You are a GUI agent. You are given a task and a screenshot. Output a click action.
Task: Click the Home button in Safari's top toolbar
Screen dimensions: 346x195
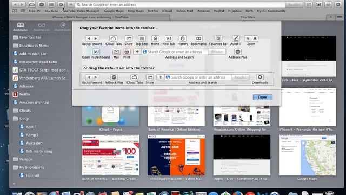point(61,4)
